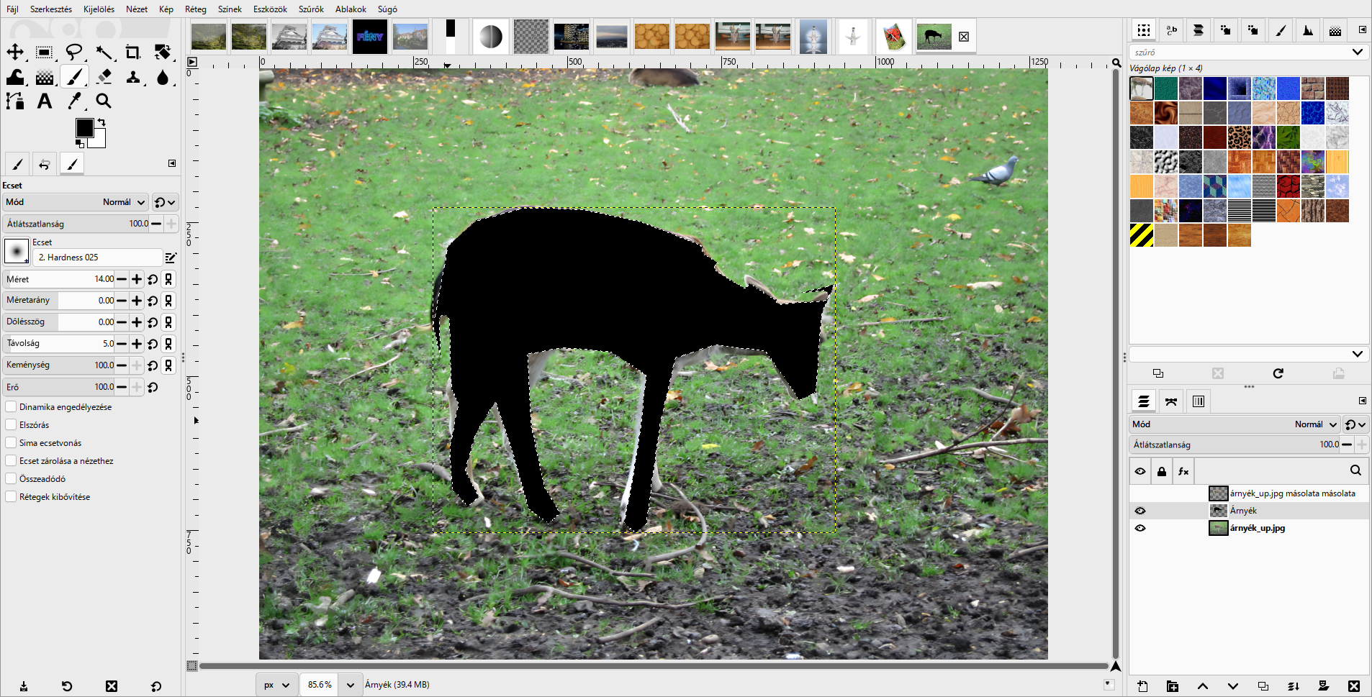Select the Zoom magnifier tool
The width and height of the screenshot is (1372, 697).
point(104,101)
